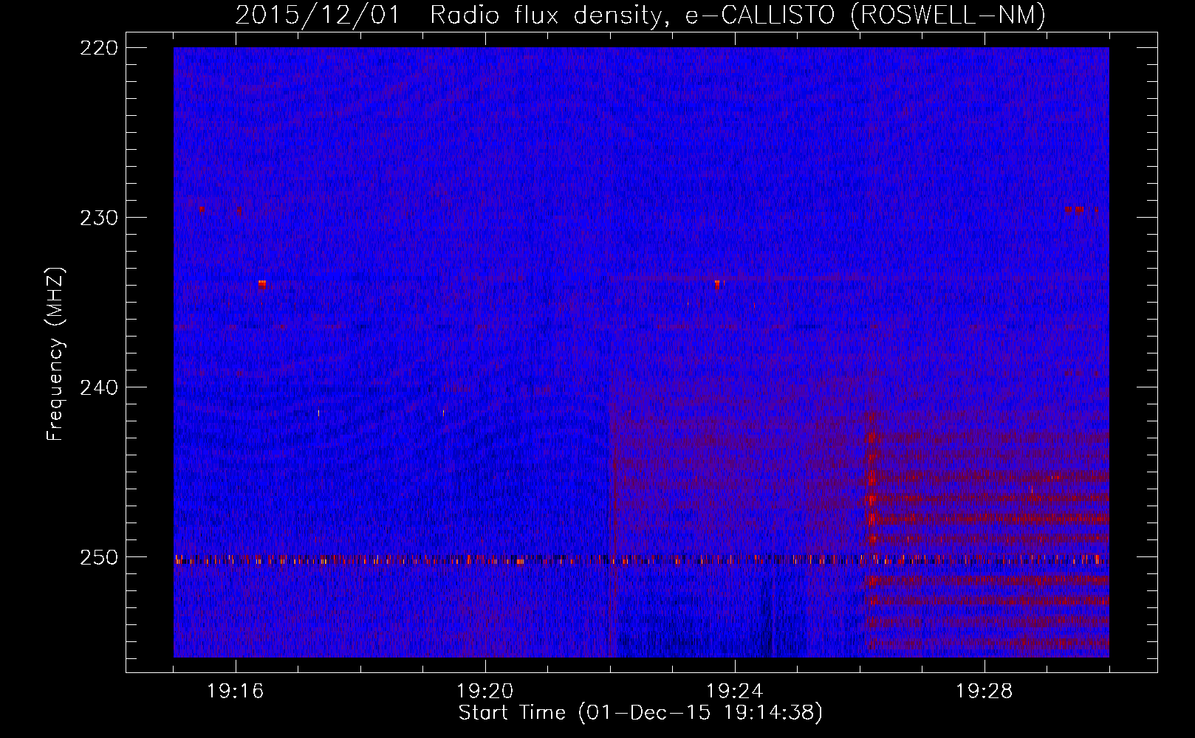The width and height of the screenshot is (1195, 738).
Task: Click the 220 frequency axis label
Action: [x=98, y=48]
